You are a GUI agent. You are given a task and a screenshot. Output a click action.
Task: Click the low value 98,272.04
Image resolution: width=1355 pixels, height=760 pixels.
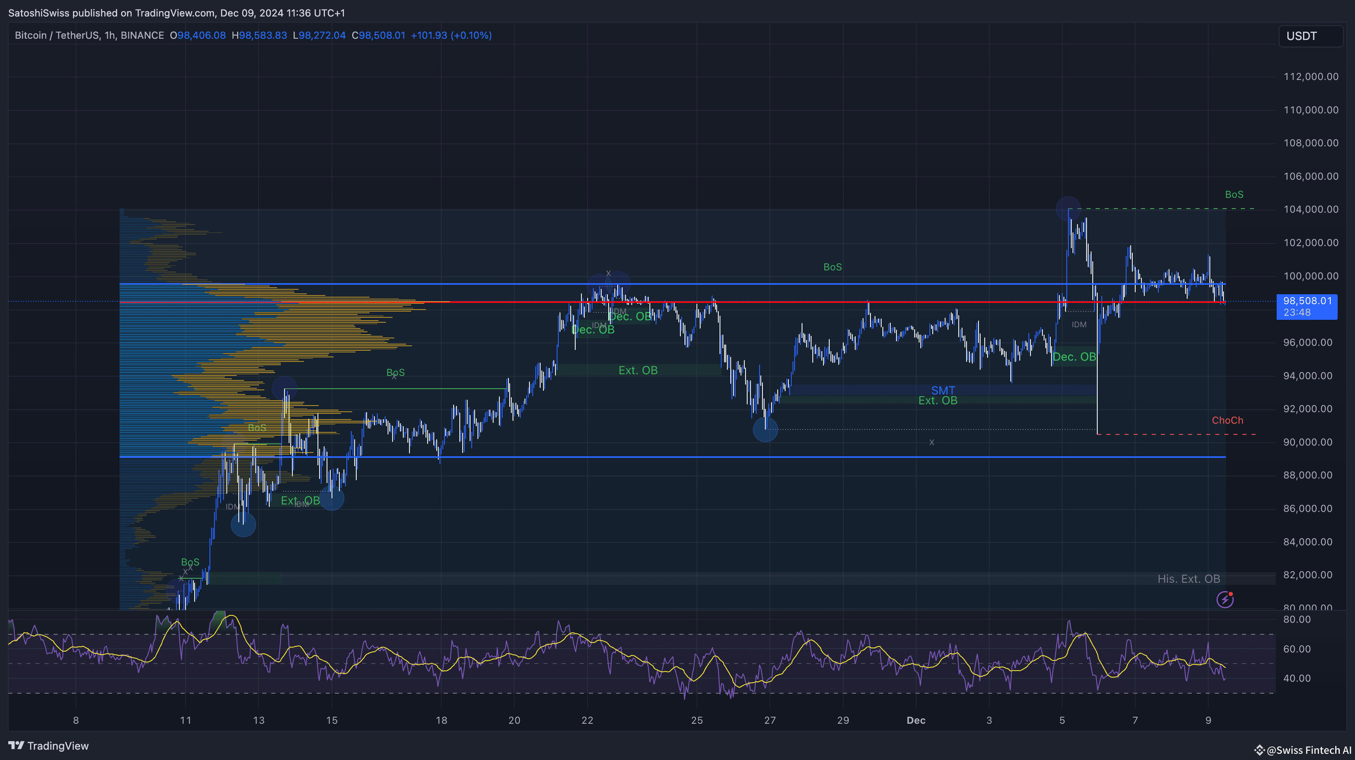pyautogui.click(x=322, y=35)
